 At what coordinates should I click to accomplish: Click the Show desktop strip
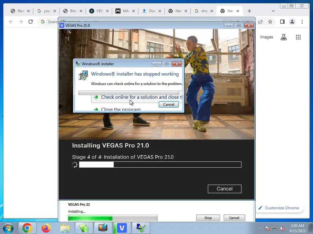pyautogui.click(x=311, y=228)
